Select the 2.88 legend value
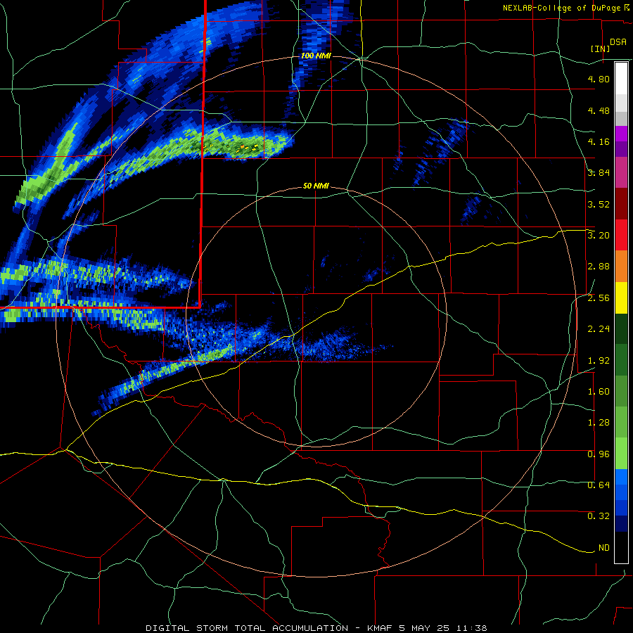The width and height of the screenshot is (633, 633). (599, 267)
